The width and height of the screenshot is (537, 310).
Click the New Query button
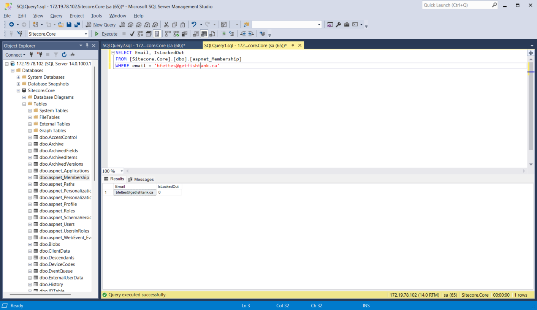tap(101, 24)
